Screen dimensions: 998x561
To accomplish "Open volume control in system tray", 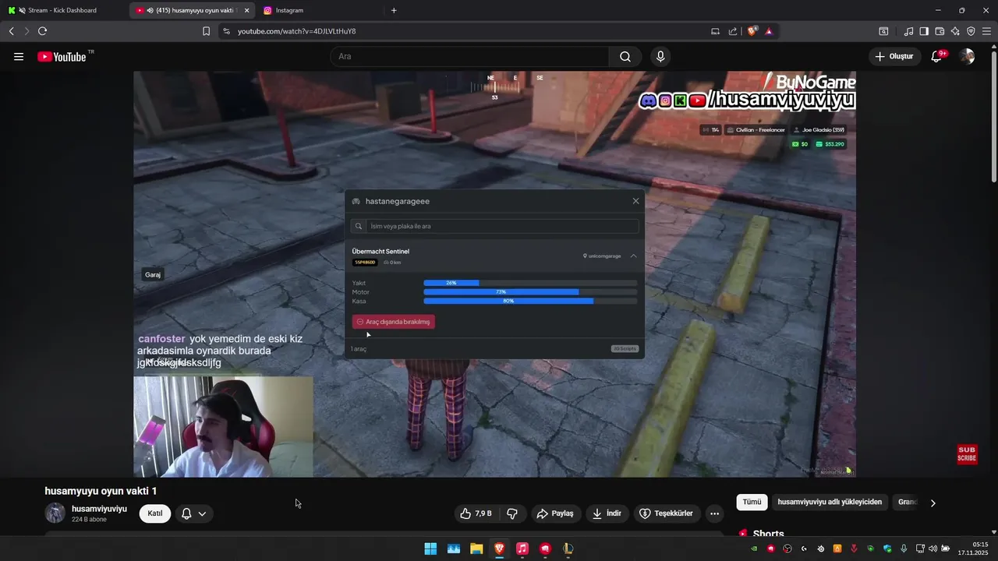I will (x=933, y=549).
